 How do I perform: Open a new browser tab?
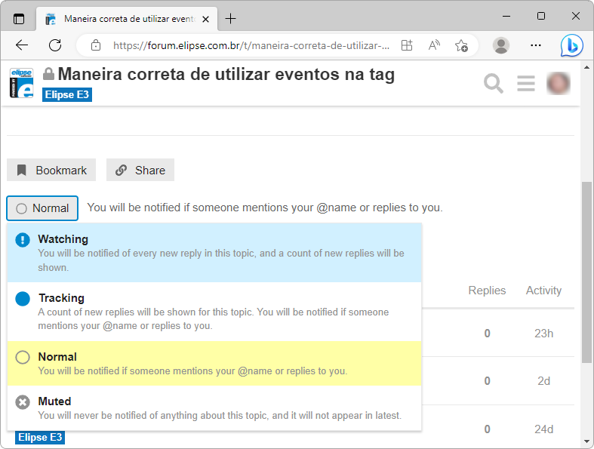coord(230,18)
